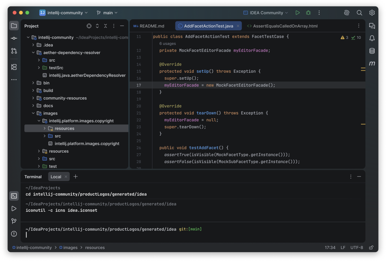Image resolution: width=386 pixels, height=261 pixels.
Task: Open IDE Settings with the gear icon
Action: [x=372, y=12]
